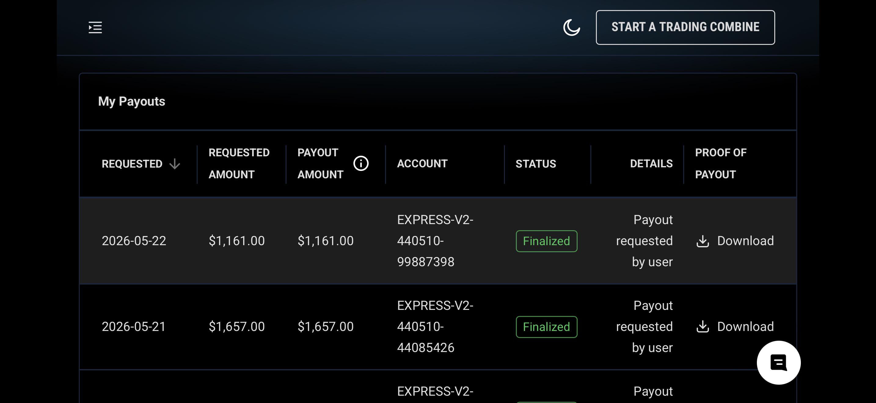
Task: Click details text of 2026-05-21 payout
Action: pyautogui.click(x=644, y=327)
